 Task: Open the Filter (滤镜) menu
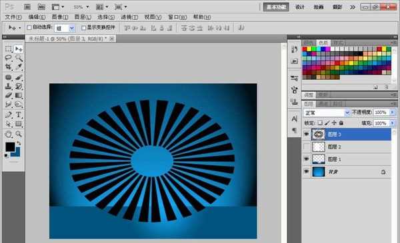coord(129,17)
